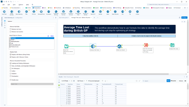Open the Help menu
This screenshot has width=189, height=107.
point(28,4)
